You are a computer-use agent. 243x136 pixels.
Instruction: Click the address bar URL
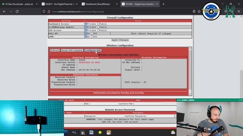click(78, 12)
